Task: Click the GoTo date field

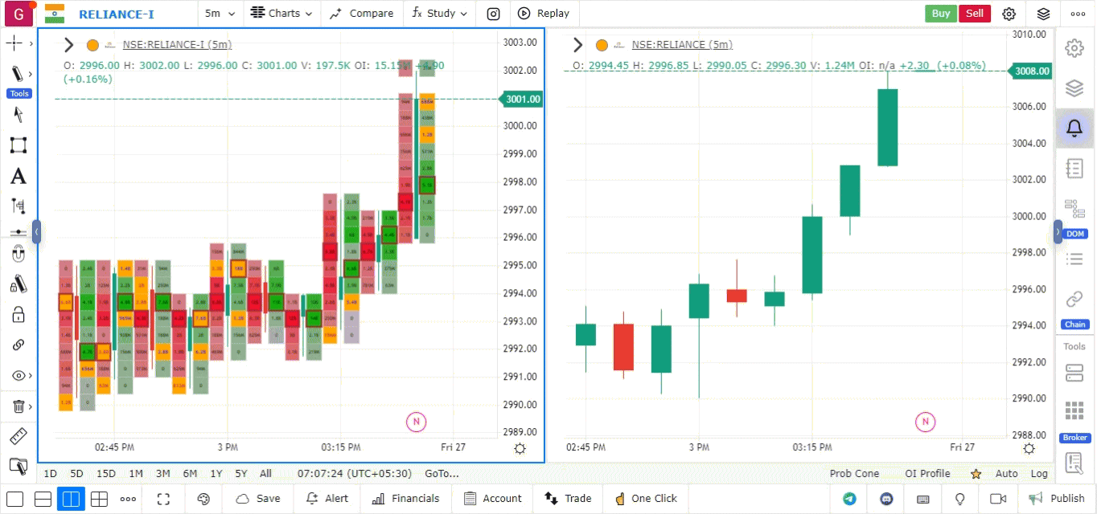Action: coord(441,473)
